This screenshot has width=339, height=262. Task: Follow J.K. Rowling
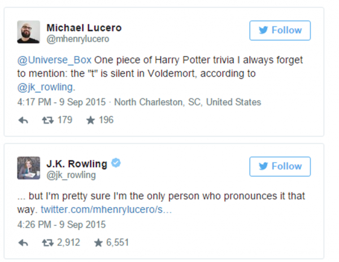point(280,167)
